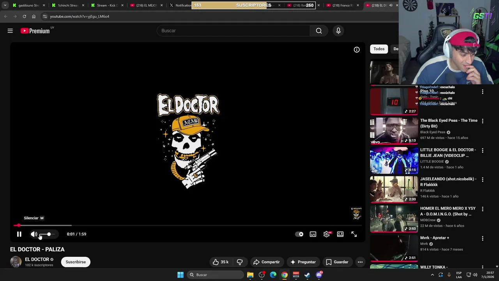Open File Explorer from taskbar
Screen dimensions: 499x281
pos(250,275)
